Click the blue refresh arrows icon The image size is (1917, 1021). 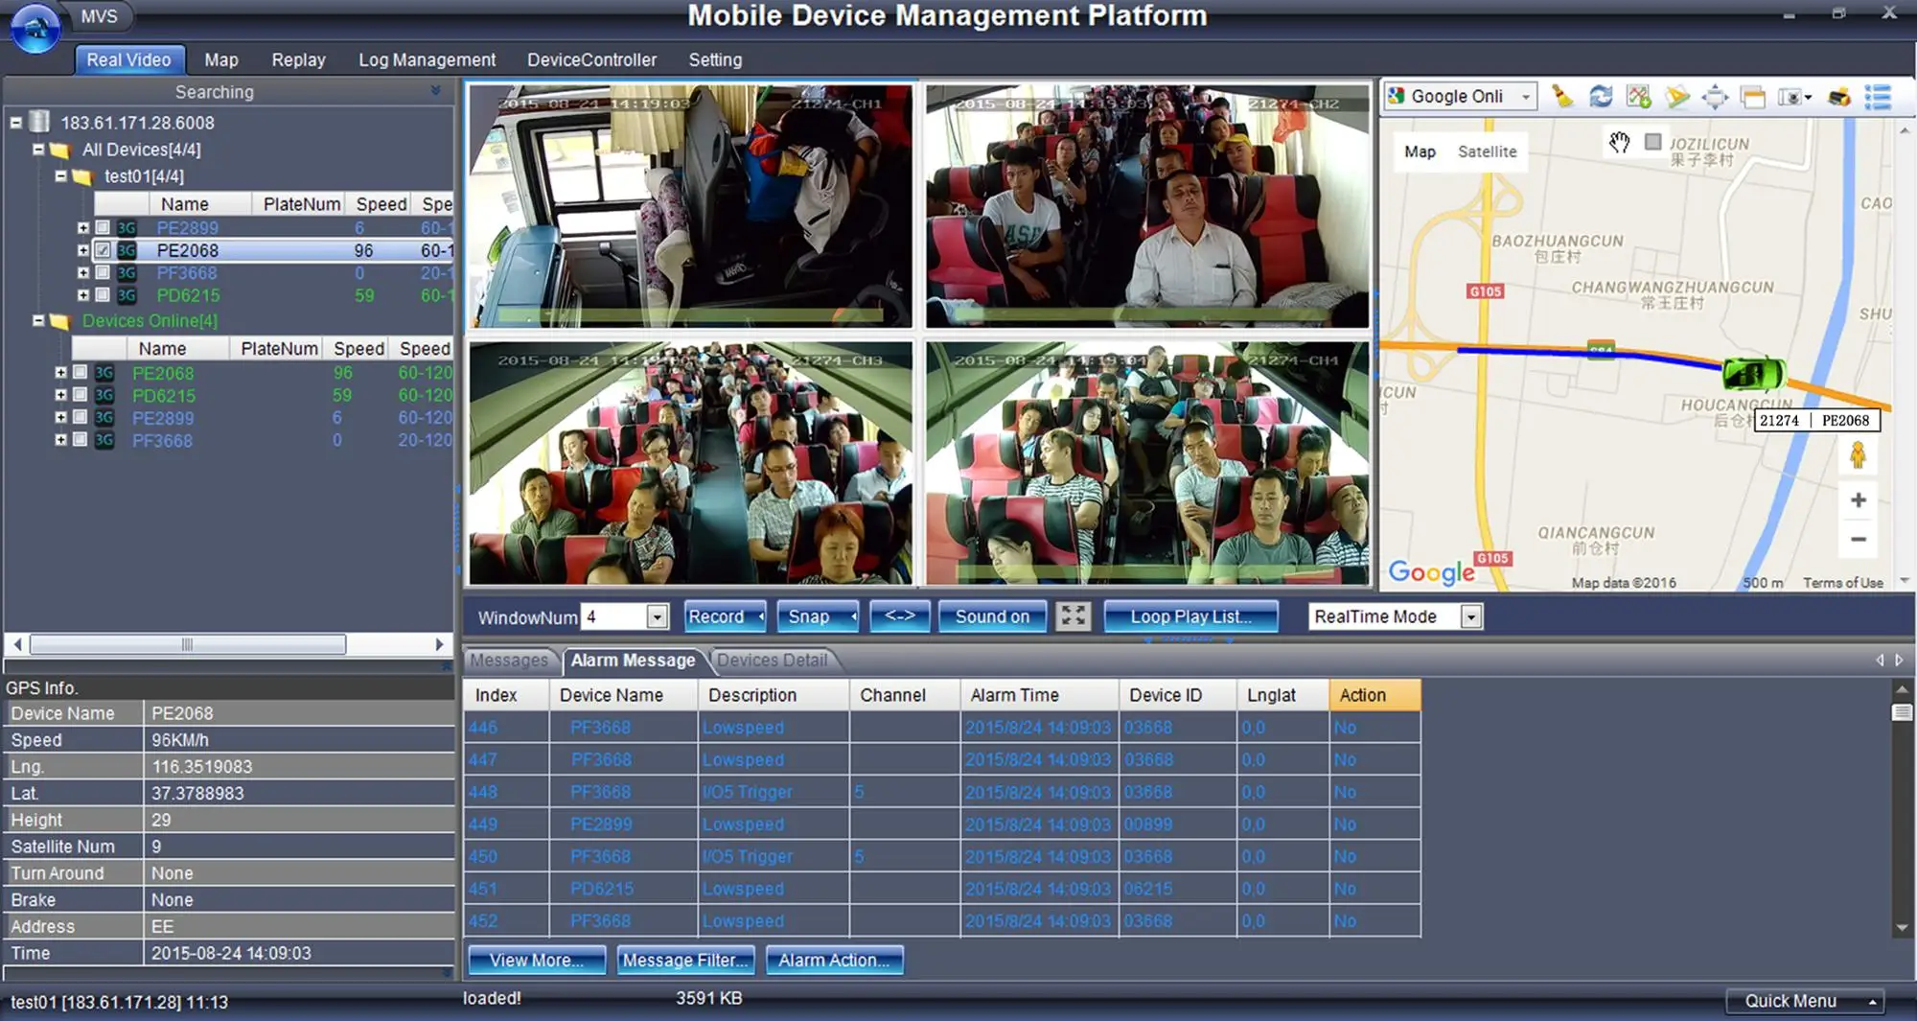click(x=1601, y=96)
